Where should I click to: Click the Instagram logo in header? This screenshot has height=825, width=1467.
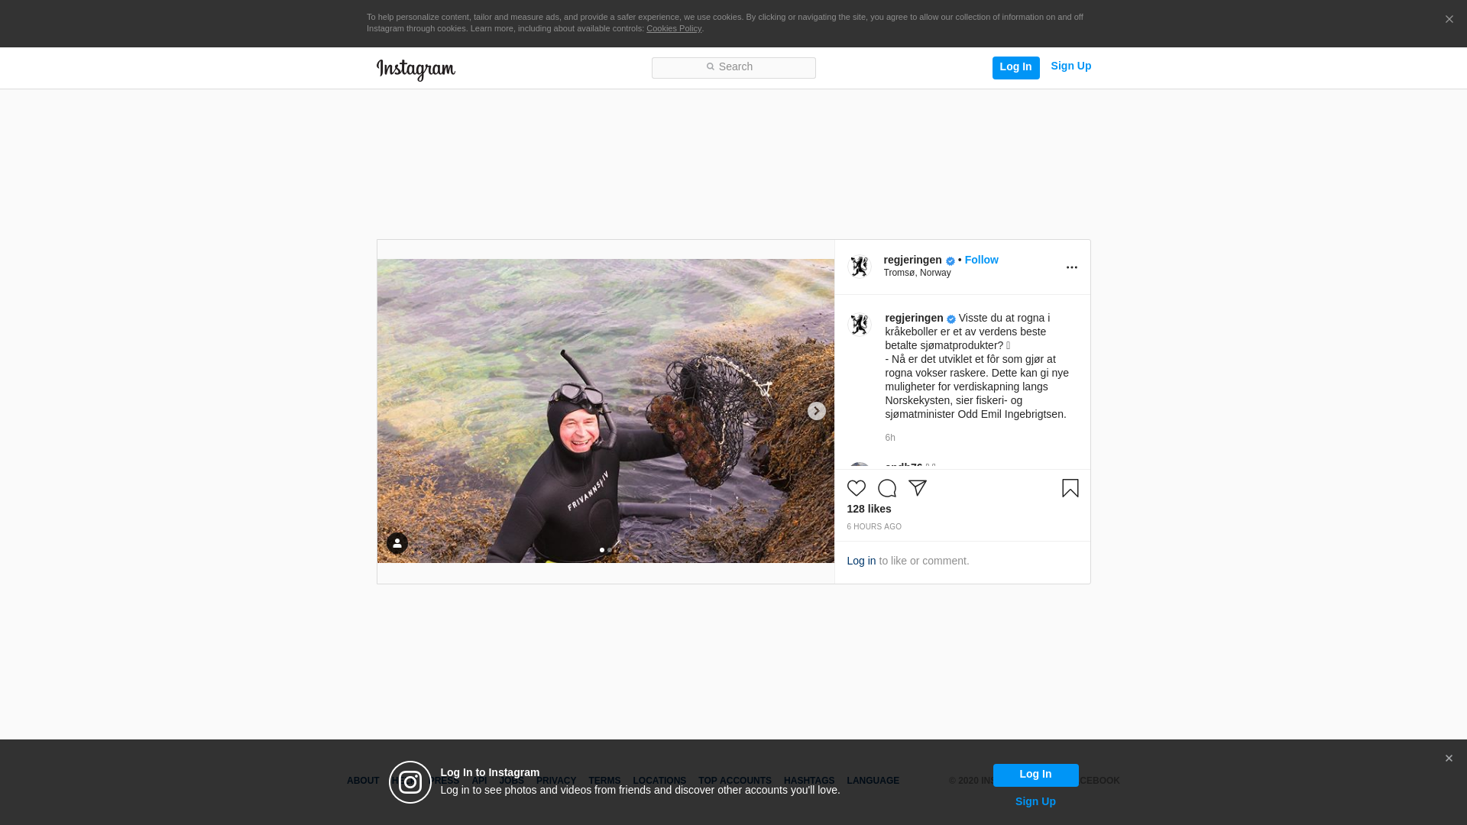pos(416,70)
